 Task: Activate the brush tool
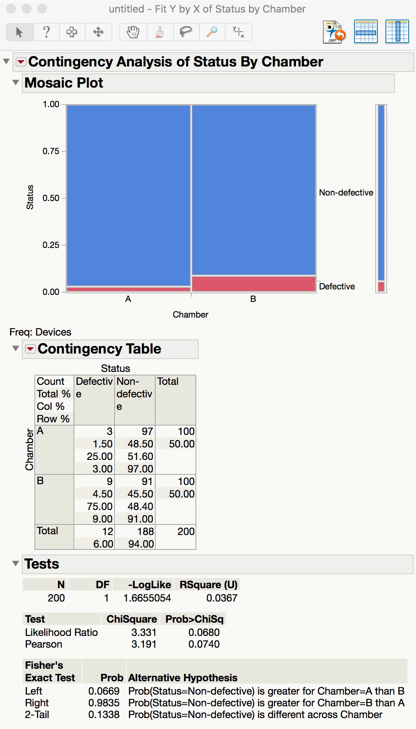pos(159,32)
